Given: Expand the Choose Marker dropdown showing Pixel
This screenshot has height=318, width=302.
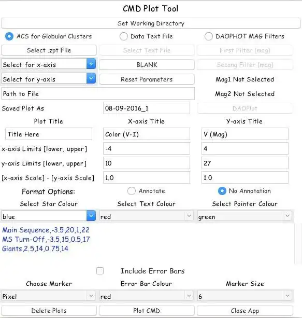Looking at the screenshot, I should click(x=49, y=296).
